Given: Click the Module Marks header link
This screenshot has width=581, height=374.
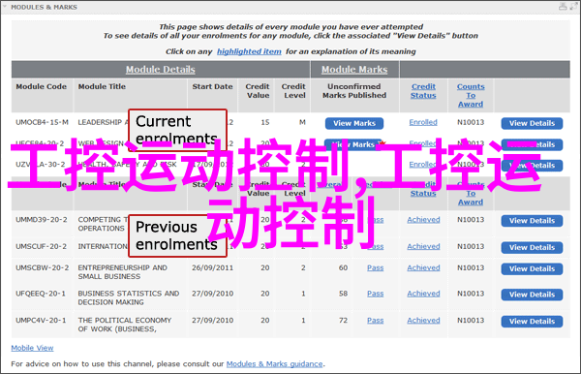Looking at the screenshot, I should click(x=354, y=70).
